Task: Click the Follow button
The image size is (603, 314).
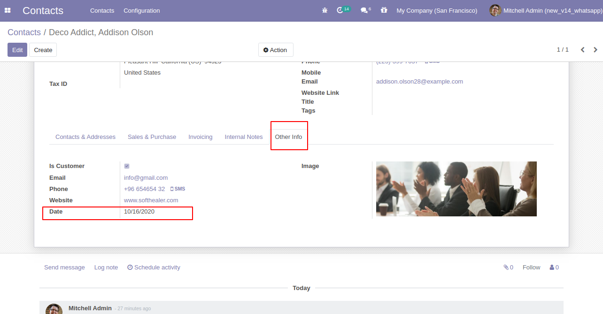Action: coord(532,268)
